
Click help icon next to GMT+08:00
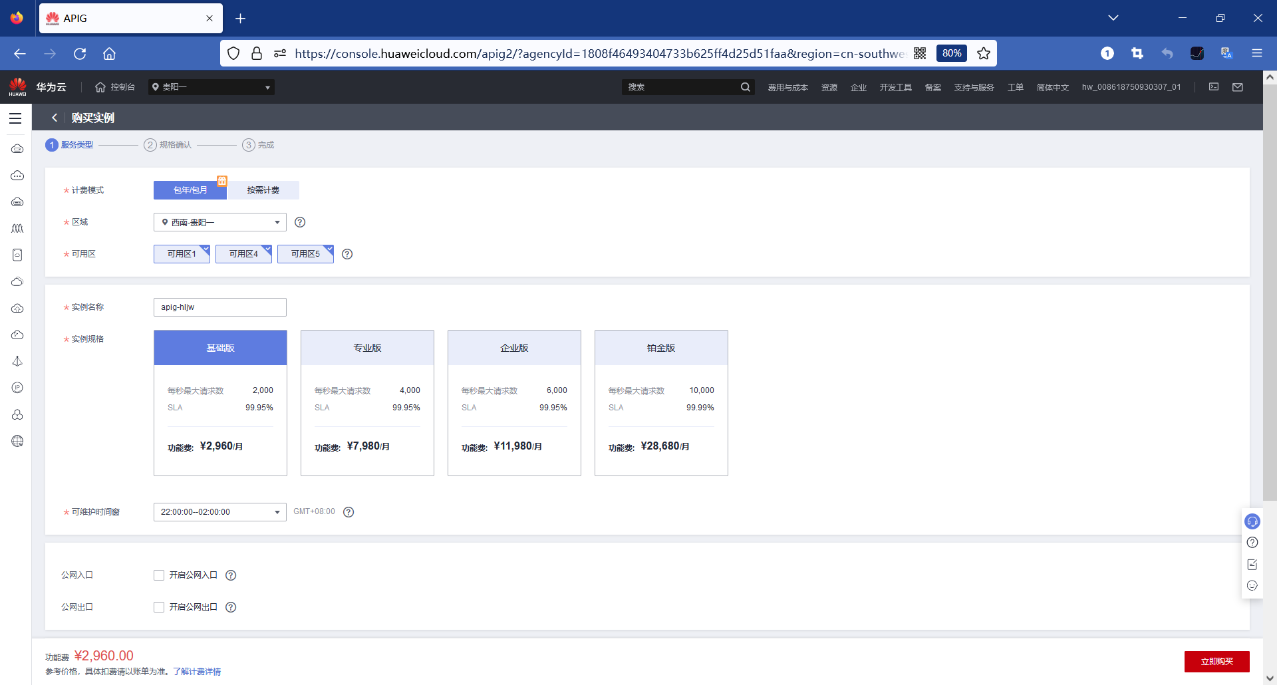click(x=349, y=512)
